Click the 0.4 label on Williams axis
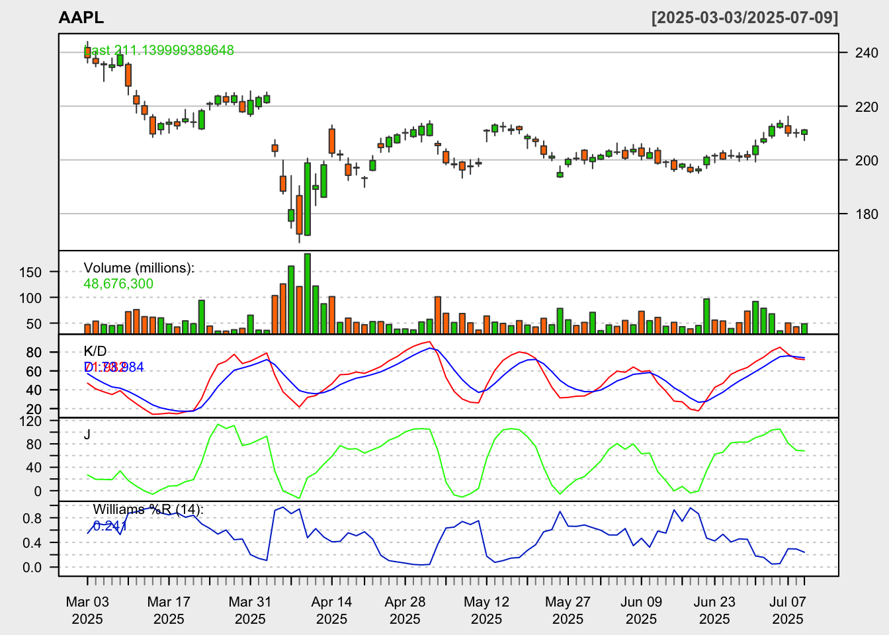The image size is (889, 635). point(32,543)
